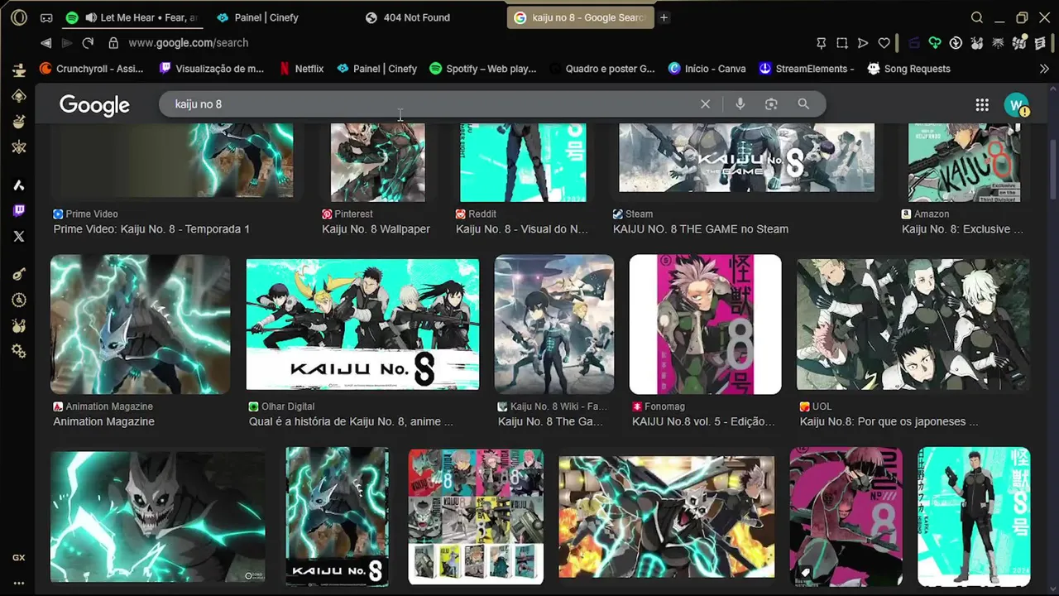Open the Google apps grid
Image resolution: width=1059 pixels, height=596 pixels.
point(982,104)
